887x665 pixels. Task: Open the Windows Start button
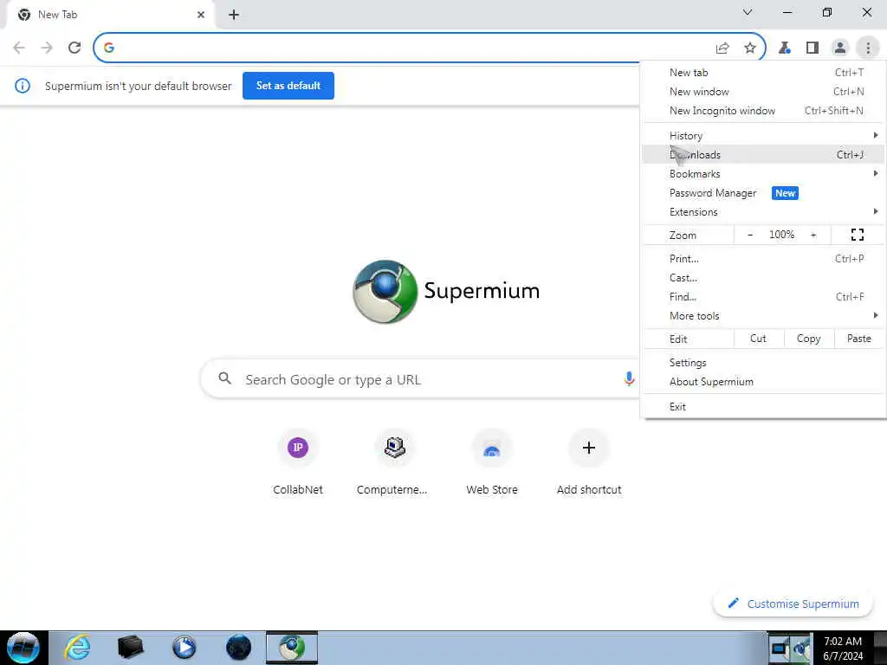pyautogui.click(x=23, y=648)
